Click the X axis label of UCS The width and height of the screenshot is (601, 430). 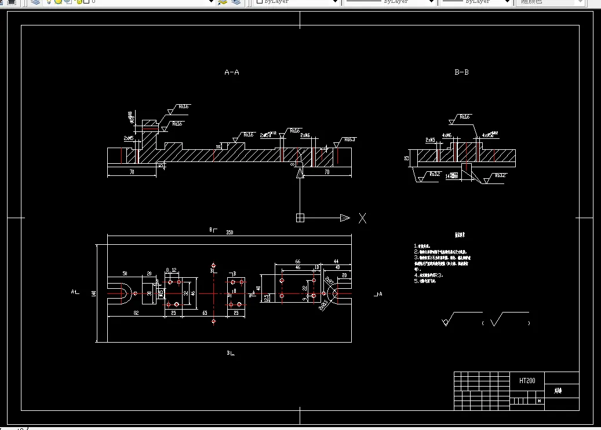click(x=362, y=218)
